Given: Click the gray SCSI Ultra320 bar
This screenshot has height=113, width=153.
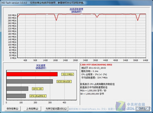Looking at the screenshot, I should (x=30, y=81).
